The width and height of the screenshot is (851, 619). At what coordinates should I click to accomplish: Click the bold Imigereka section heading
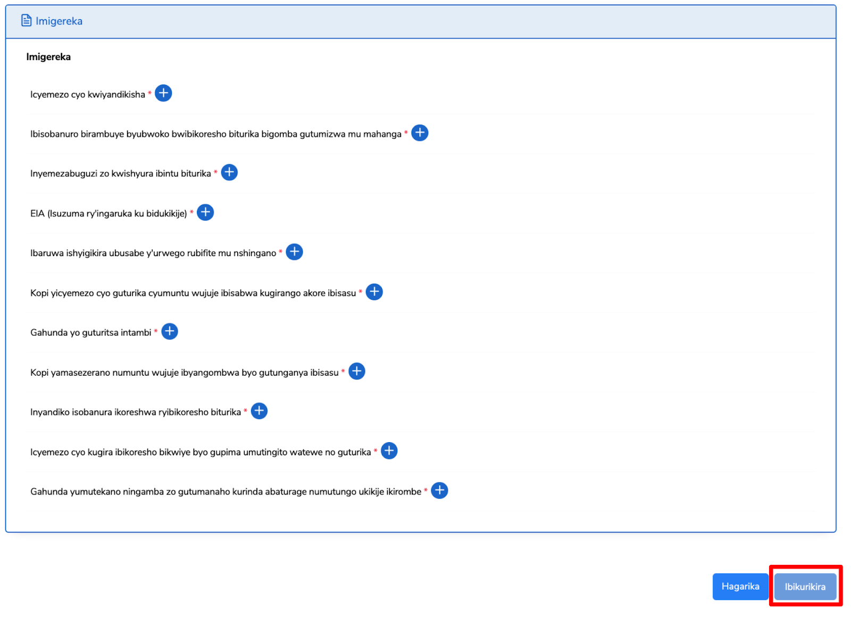48,57
